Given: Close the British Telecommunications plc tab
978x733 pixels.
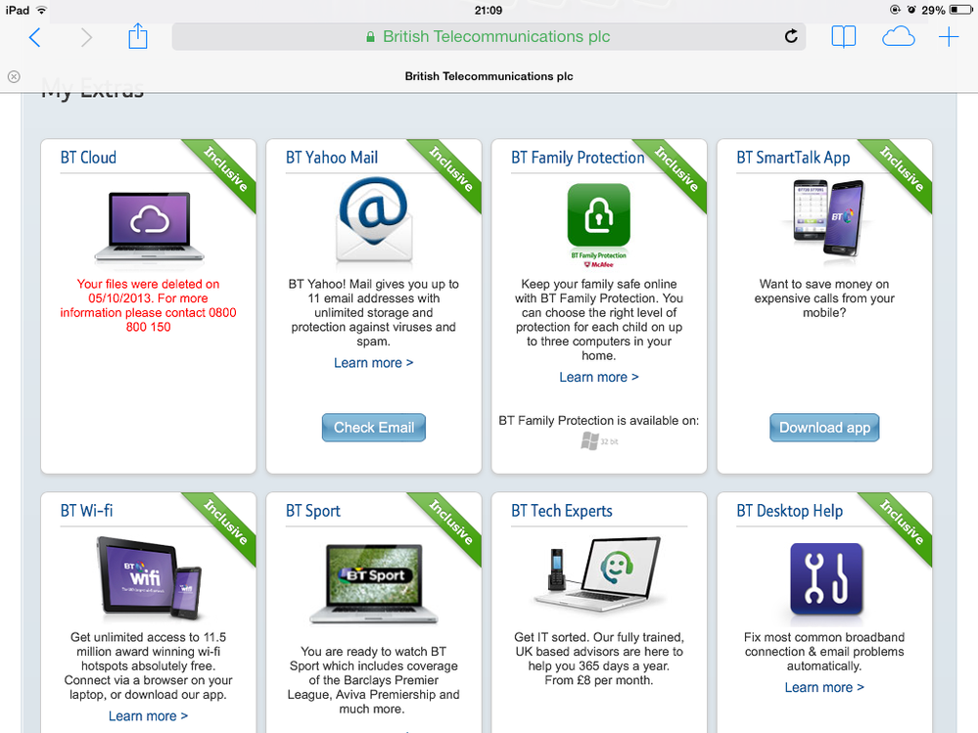Looking at the screenshot, I should [x=14, y=76].
